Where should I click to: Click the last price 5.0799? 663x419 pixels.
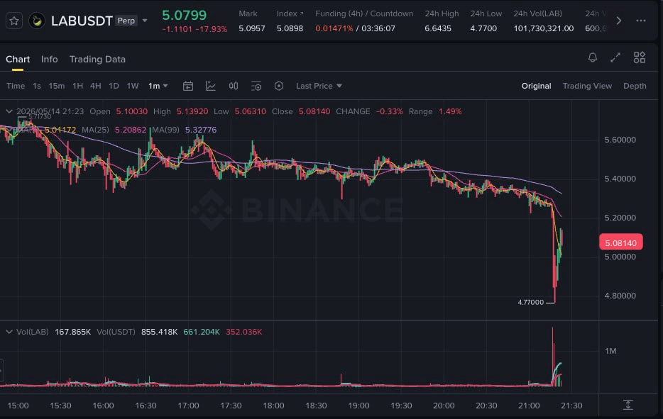coord(185,15)
